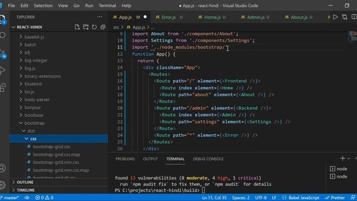357x201 pixels.
Task: Open the Search view in the activity bar
Action: (x=3, y=35)
